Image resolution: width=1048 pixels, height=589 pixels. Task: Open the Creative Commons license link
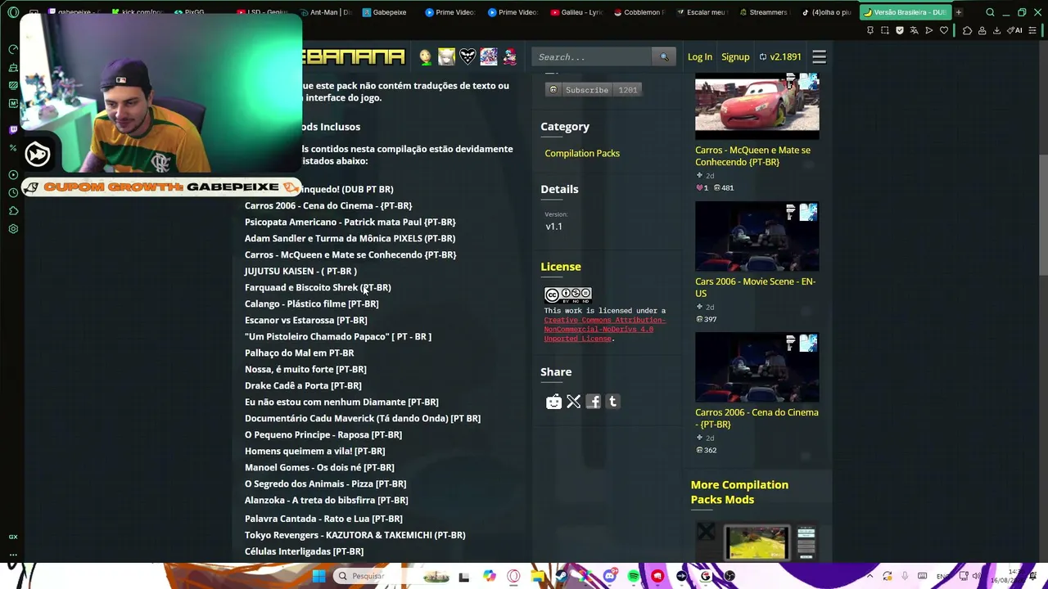[x=604, y=329]
